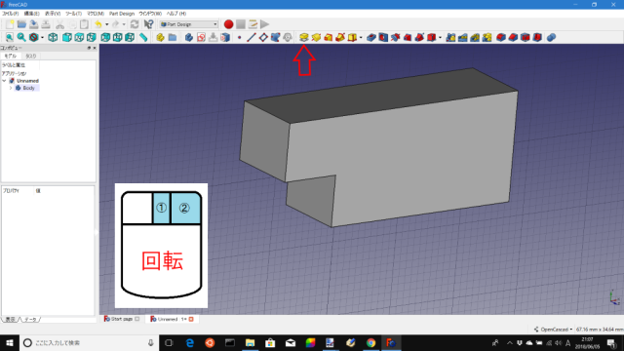The height and width of the screenshot is (351, 624).
Task: Choose the Subtractive Loft tool
Action: pos(408,37)
